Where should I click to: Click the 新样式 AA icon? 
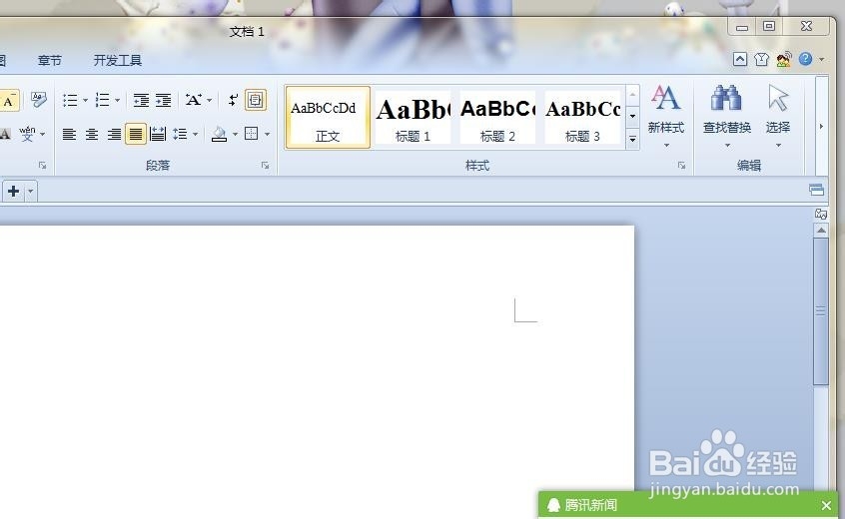tap(665, 98)
